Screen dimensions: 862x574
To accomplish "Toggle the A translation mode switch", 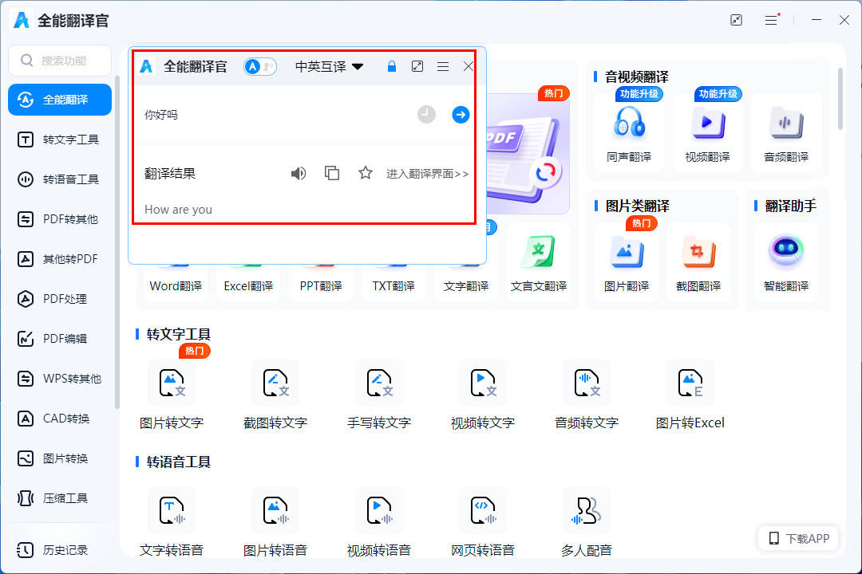I will (x=260, y=66).
